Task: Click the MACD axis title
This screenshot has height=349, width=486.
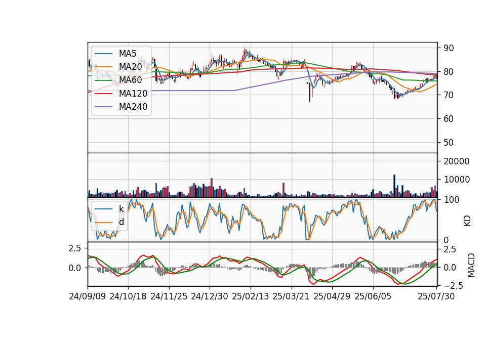Action: click(471, 265)
